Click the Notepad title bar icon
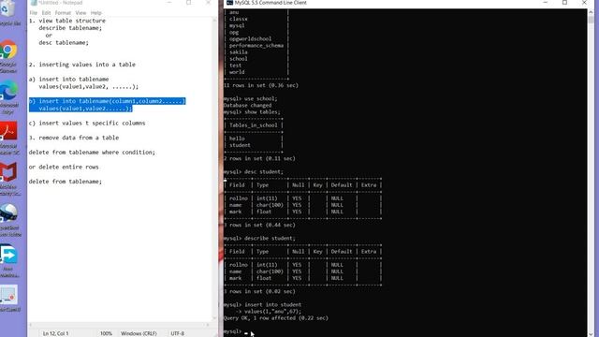 coord(34,3)
